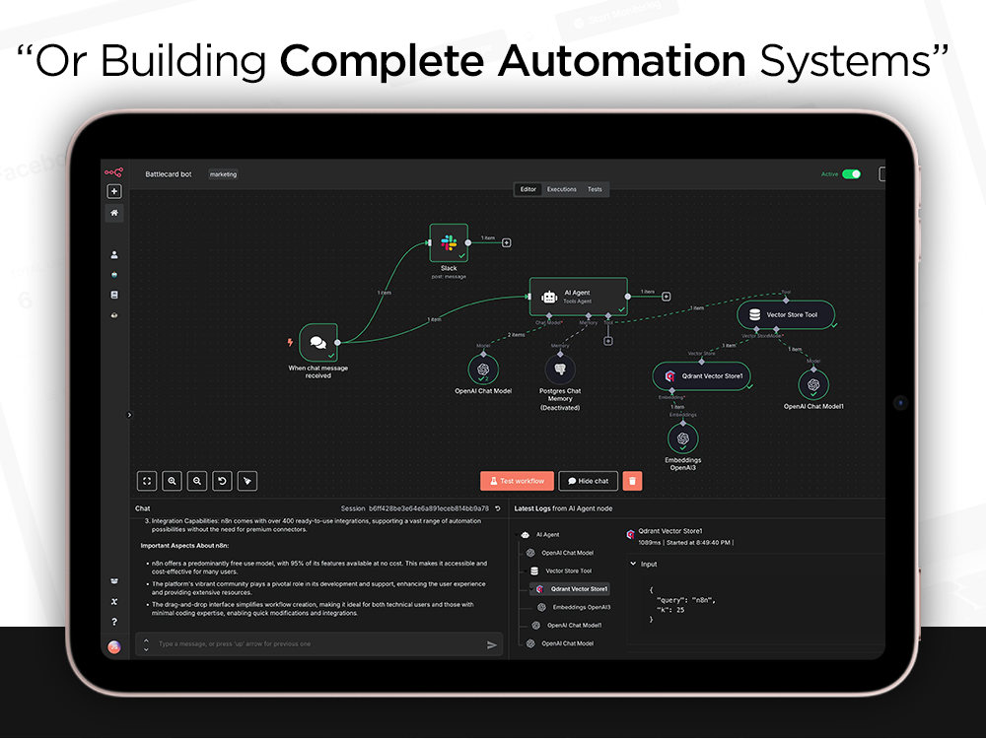Switch to the Executions tab

pos(562,189)
